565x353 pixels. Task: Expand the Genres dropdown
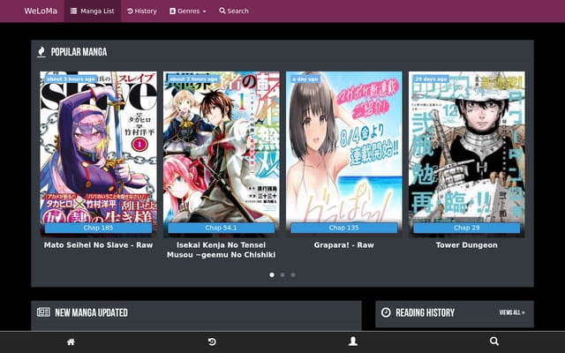(x=188, y=11)
